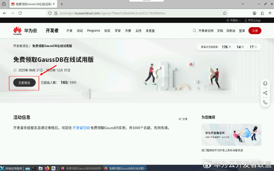The height and width of the screenshot is (171, 274).
Task: Open the application finder magnifier in the taskbar
Action: [54, 168]
